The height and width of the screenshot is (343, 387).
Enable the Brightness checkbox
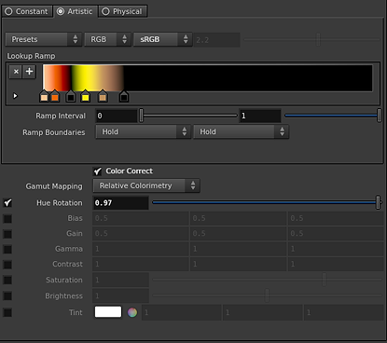7,295
